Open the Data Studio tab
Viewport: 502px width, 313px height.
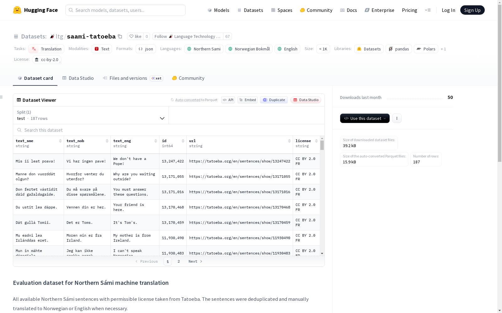pyautogui.click(x=78, y=78)
